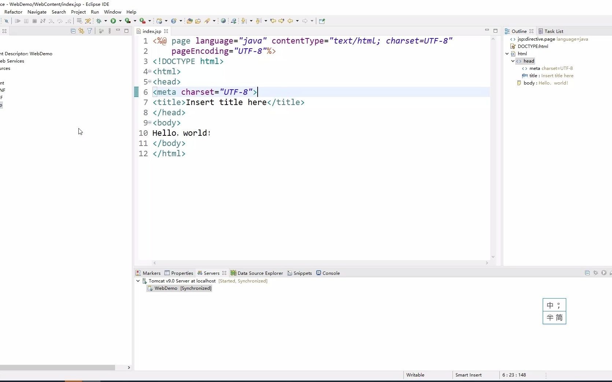This screenshot has height=382, width=612.
Task: Click the editor horizontal scrollbar
Action: pyautogui.click(x=321, y=263)
